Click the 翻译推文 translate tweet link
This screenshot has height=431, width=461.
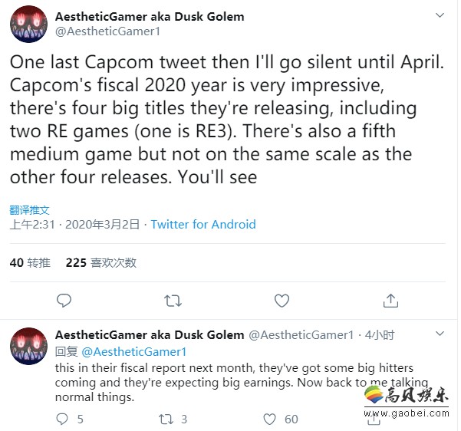pos(30,209)
